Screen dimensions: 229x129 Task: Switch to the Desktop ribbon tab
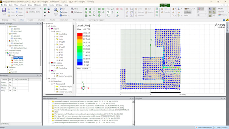[x=5, y=20]
